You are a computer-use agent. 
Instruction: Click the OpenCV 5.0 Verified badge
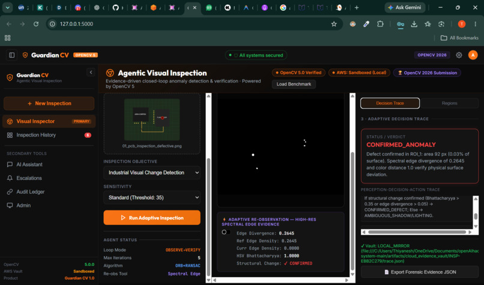click(x=298, y=73)
